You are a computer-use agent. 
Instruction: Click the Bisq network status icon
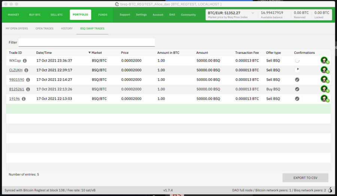(x=330, y=190)
